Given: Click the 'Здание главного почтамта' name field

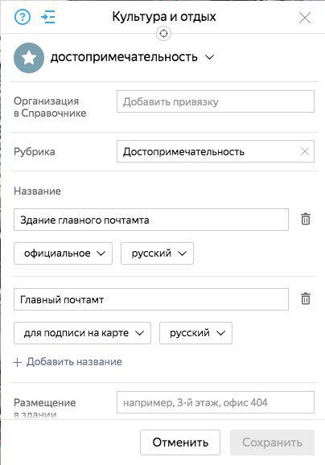Looking at the screenshot, I should point(151,220).
